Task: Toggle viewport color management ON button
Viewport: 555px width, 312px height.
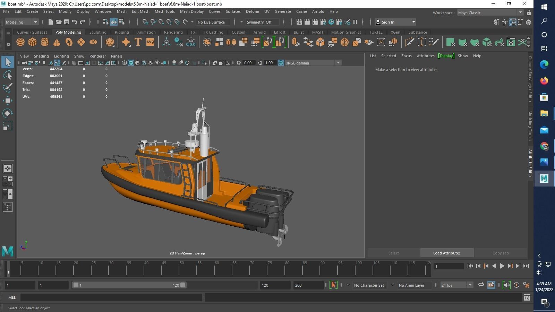Action: click(x=281, y=63)
